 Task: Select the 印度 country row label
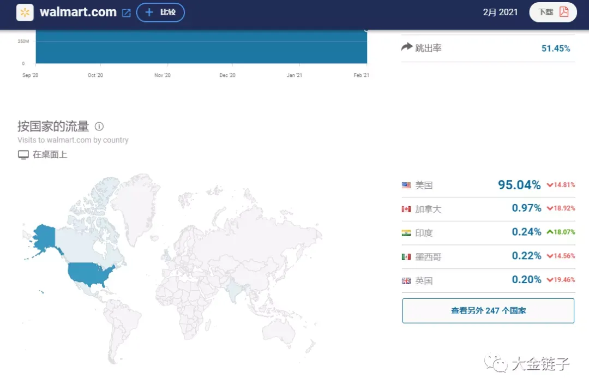(x=424, y=233)
